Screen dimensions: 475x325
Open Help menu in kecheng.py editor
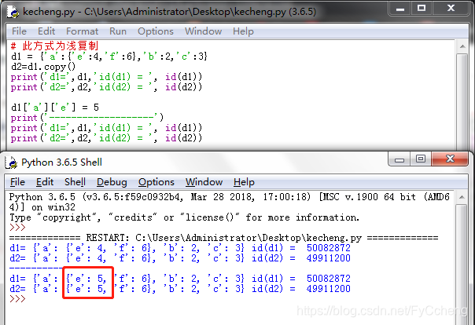(243, 31)
